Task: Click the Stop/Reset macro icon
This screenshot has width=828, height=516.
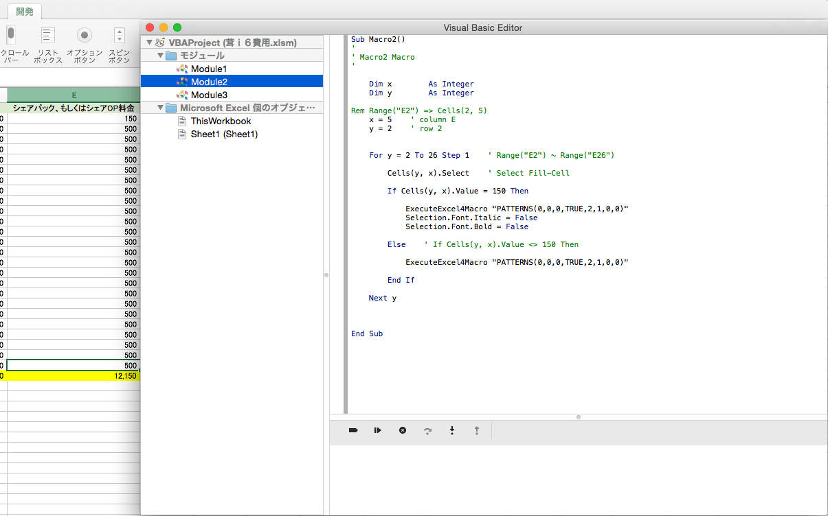Action: pyautogui.click(x=403, y=430)
